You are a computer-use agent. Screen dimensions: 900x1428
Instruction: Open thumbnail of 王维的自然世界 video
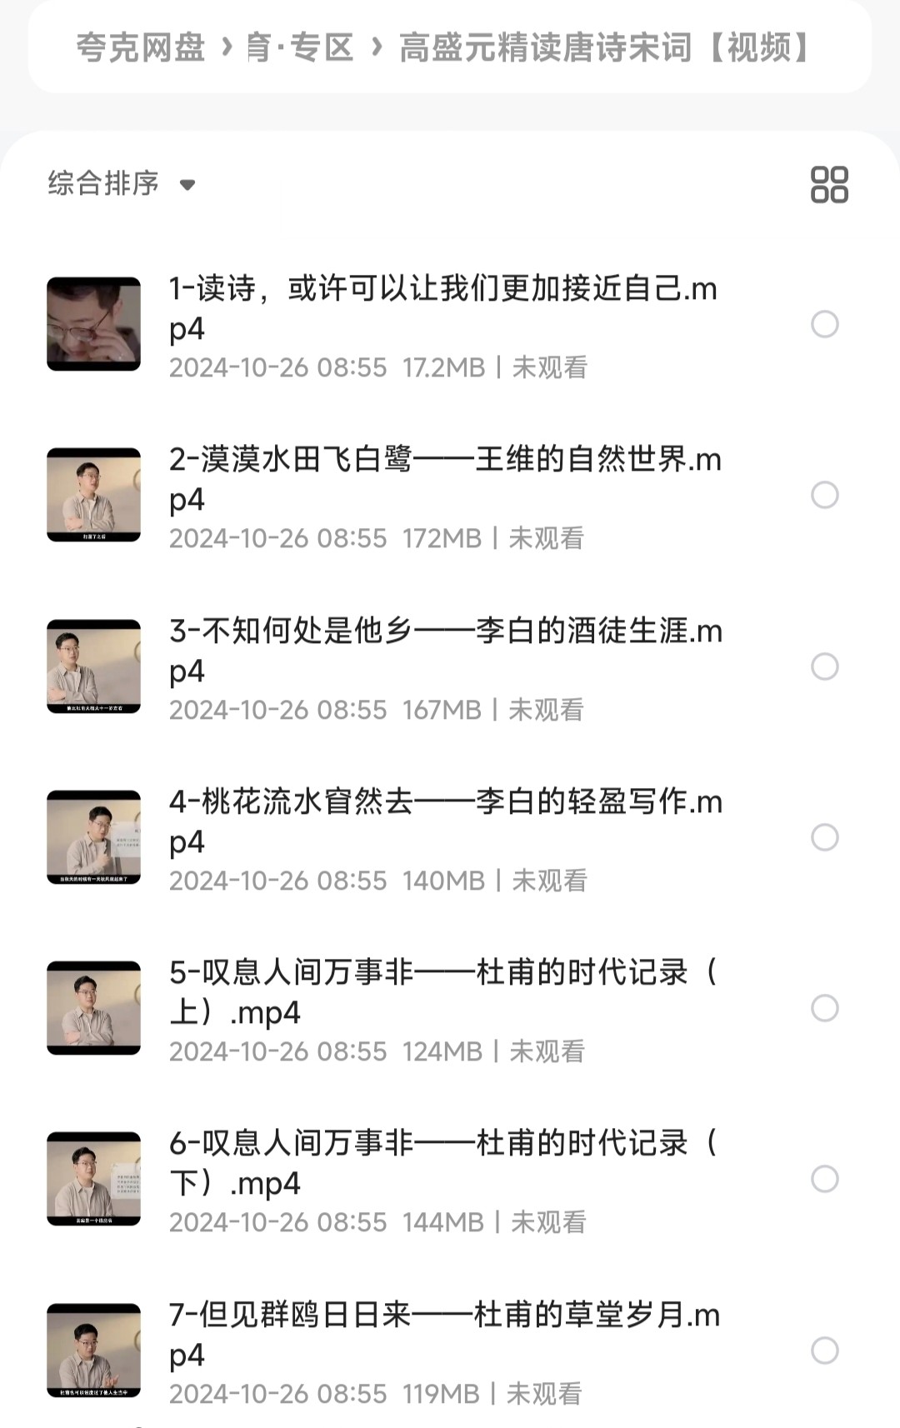point(93,495)
